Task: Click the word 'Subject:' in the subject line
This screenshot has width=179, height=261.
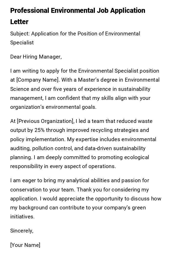Action: (x=20, y=34)
